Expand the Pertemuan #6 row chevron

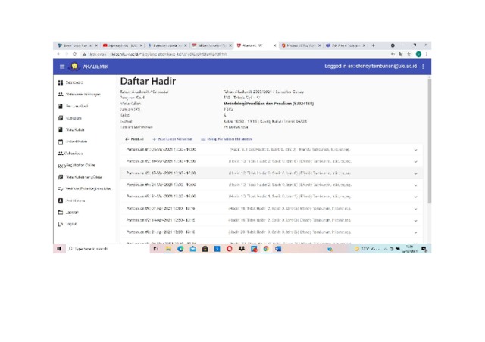pyautogui.click(x=415, y=208)
